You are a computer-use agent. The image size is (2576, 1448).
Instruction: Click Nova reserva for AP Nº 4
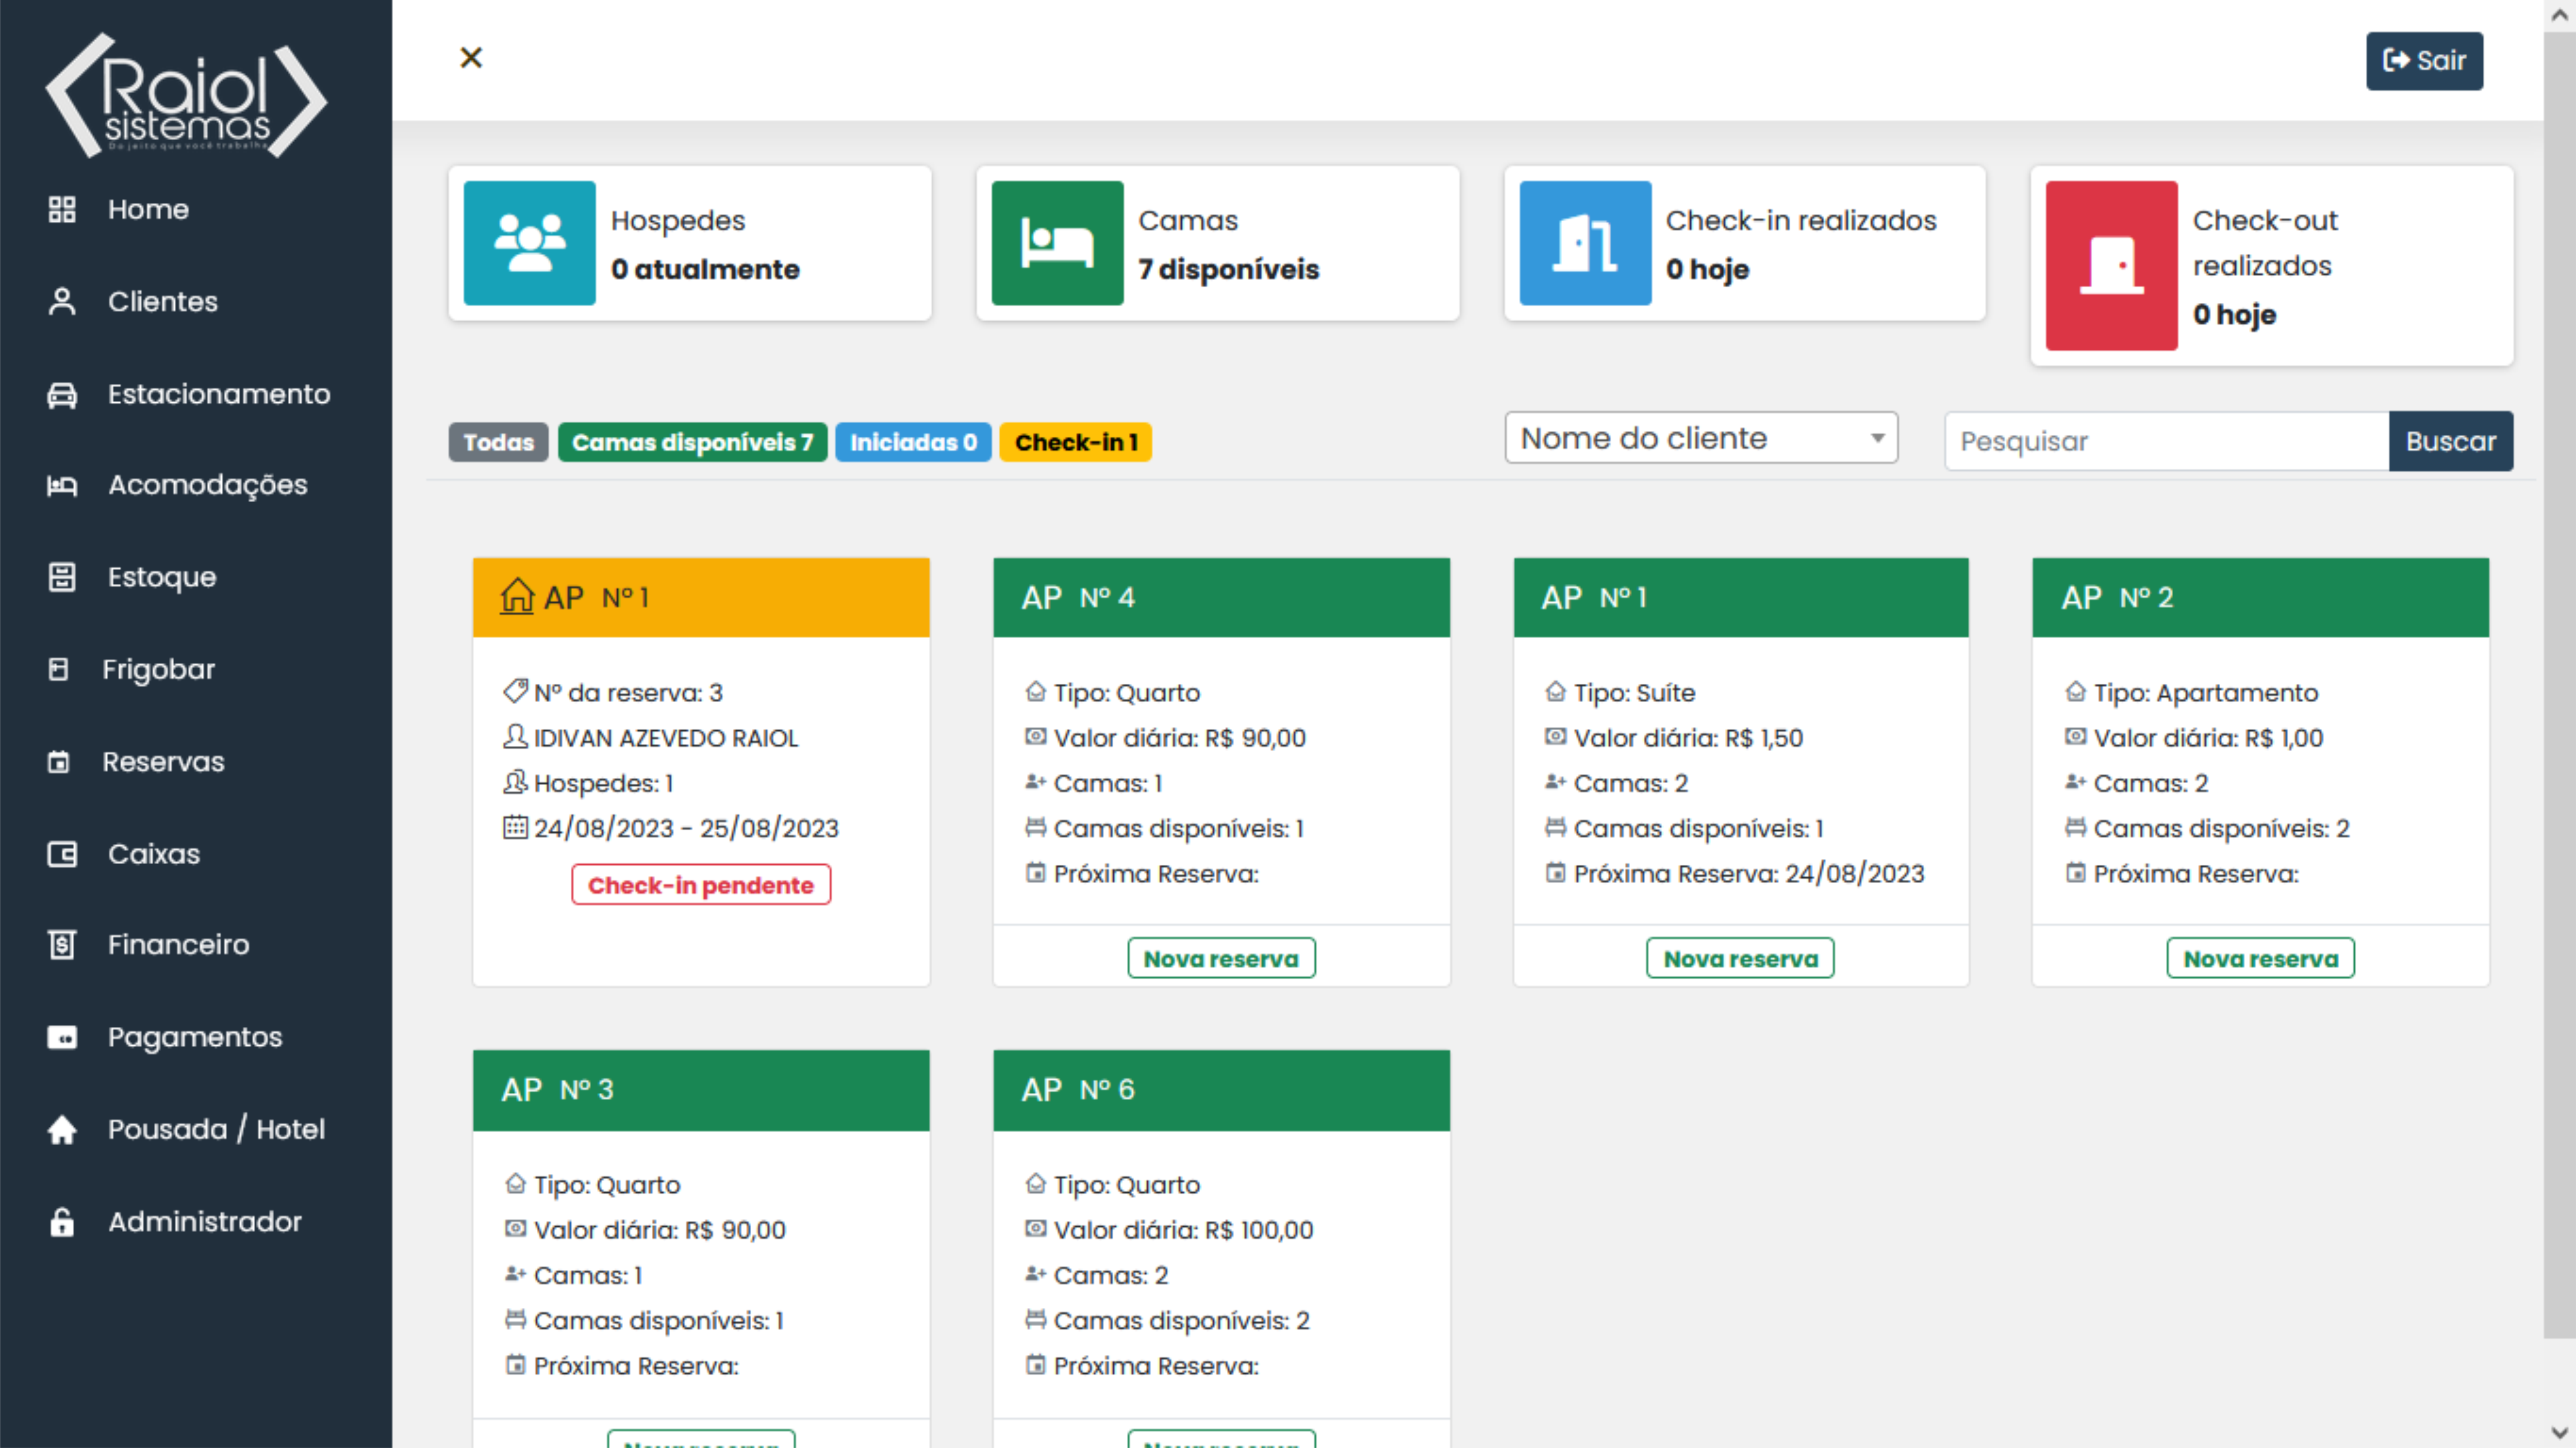[1221, 958]
